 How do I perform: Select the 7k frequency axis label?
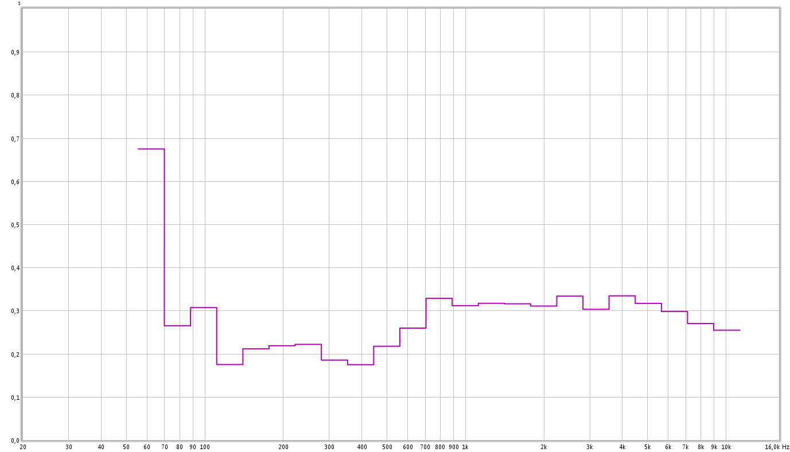686,447
